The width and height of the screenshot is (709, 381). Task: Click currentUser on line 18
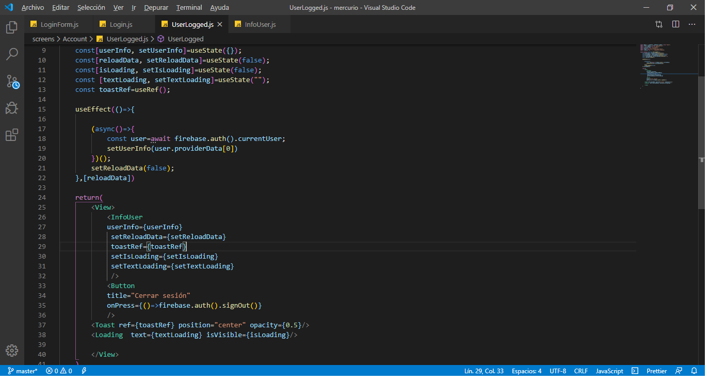point(260,138)
